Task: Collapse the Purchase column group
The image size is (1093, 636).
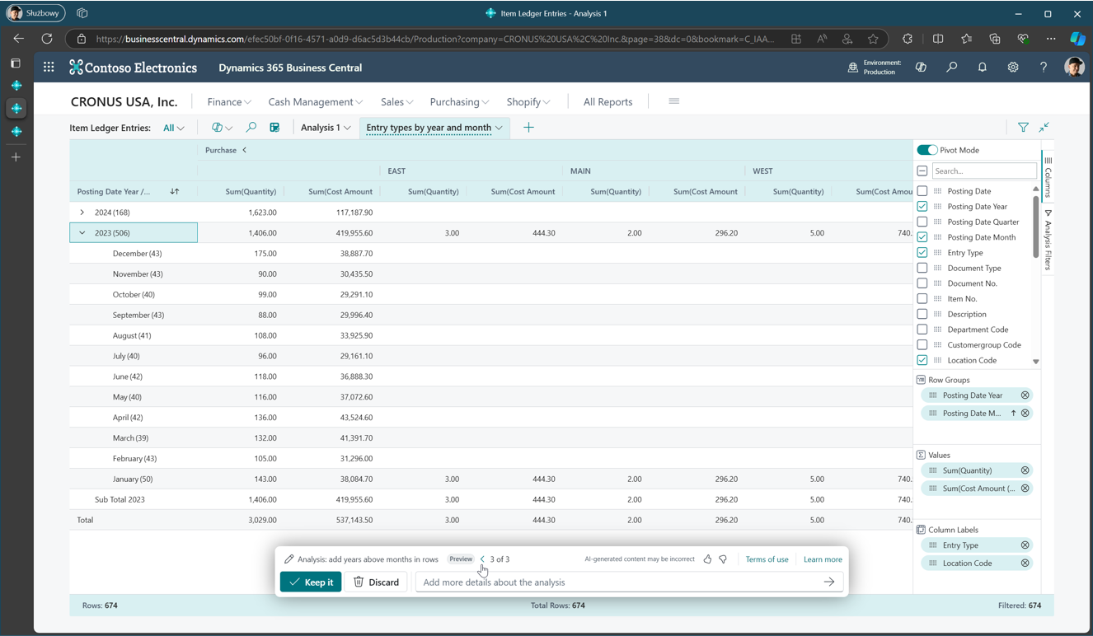Action: click(x=245, y=150)
